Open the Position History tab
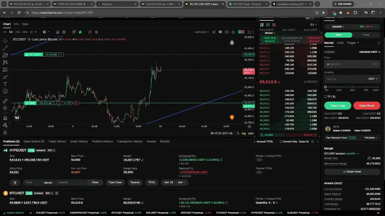 tap(102, 142)
